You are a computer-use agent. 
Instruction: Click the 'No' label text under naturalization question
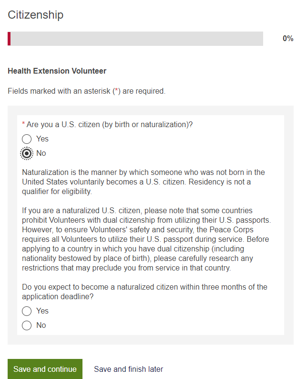click(x=41, y=325)
